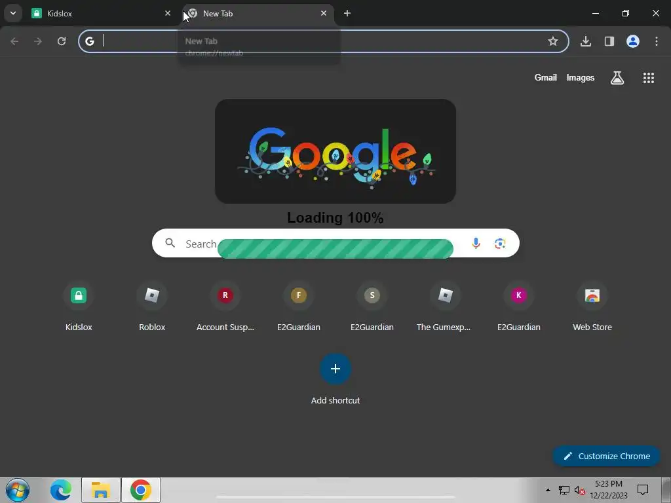Click the muted volume tray icon
The width and height of the screenshot is (671, 503).
(579, 490)
